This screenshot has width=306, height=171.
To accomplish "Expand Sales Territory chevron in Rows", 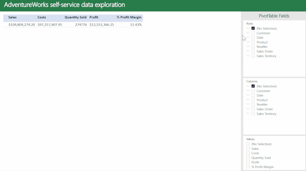I will click(248, 56).
